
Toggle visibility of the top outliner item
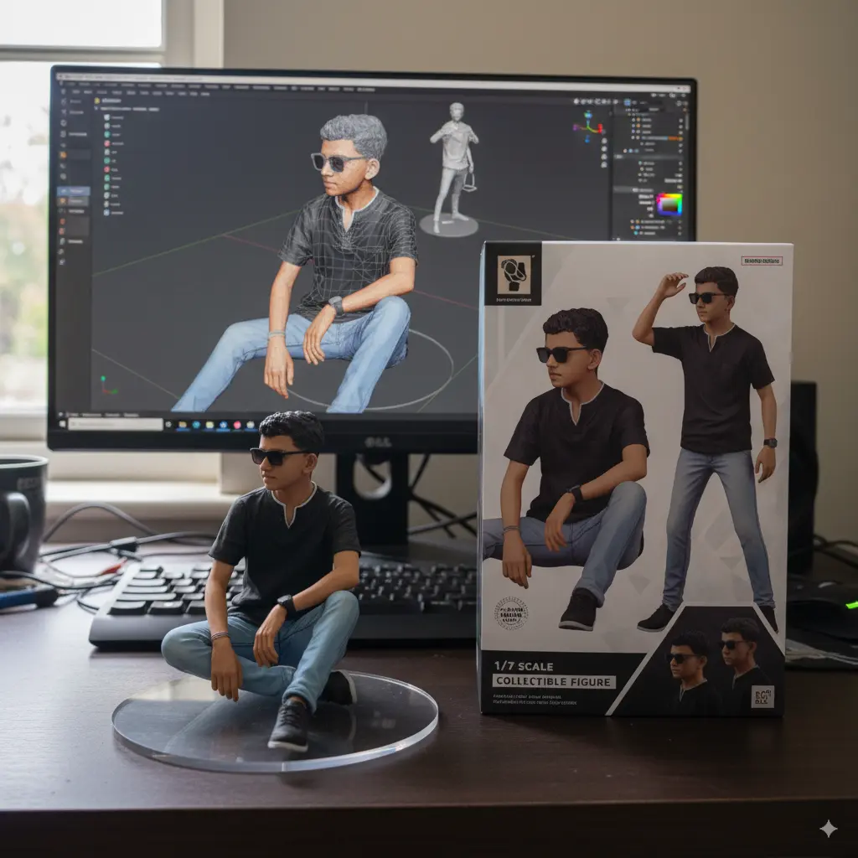pyautogui.click(x=680, y=120)
